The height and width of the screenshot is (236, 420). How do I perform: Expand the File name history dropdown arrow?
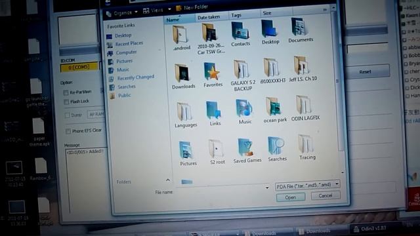pos(267,188)
